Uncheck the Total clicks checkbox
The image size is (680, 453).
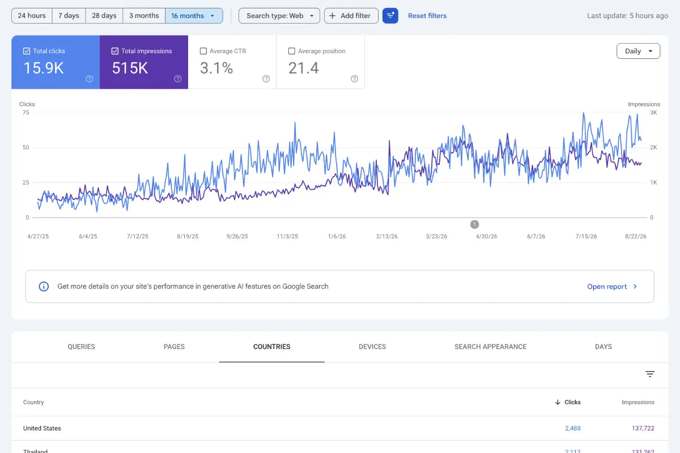point(27,51)
